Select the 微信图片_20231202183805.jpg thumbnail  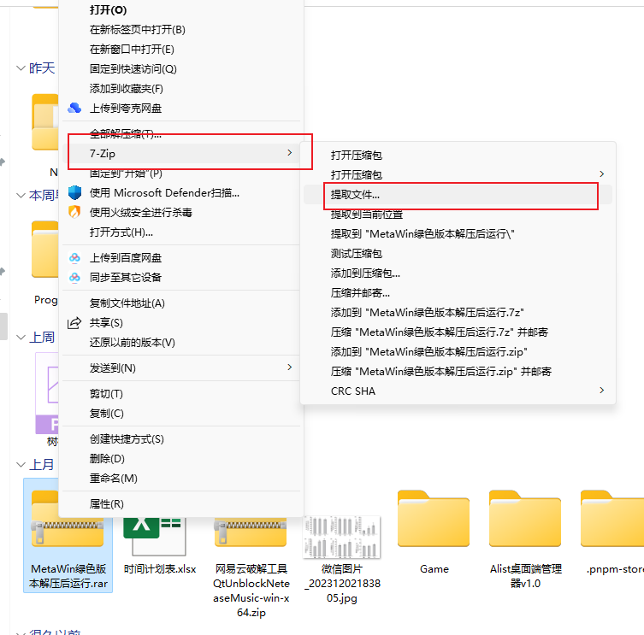tap(342, 537)
